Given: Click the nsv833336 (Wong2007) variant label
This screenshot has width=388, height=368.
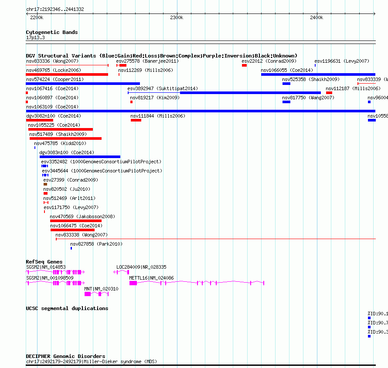Looking at the screenshot, I should point(52,61).
